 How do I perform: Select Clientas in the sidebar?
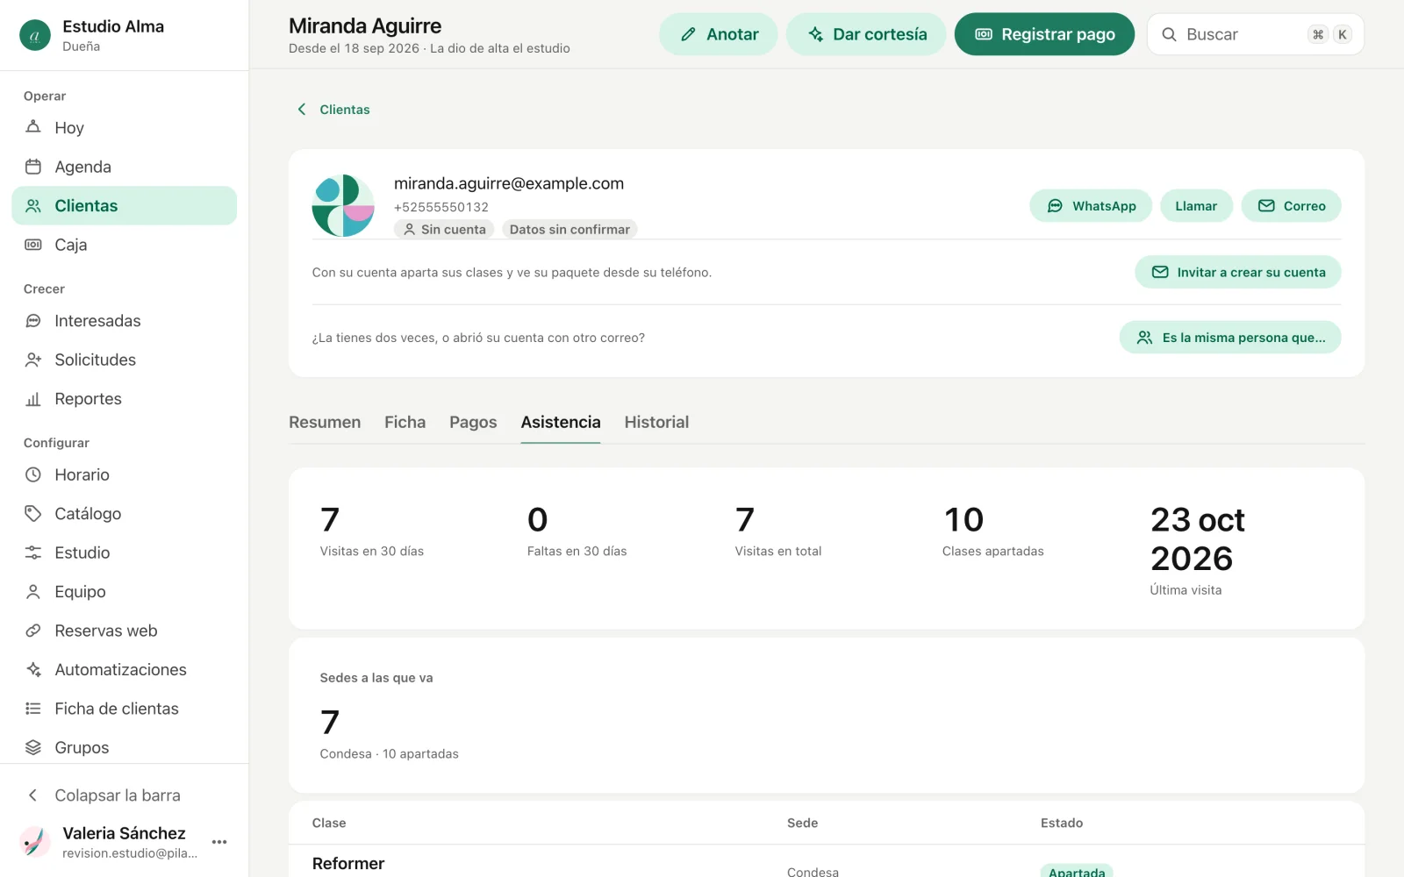pyautogui.click(x=124, y=206)
